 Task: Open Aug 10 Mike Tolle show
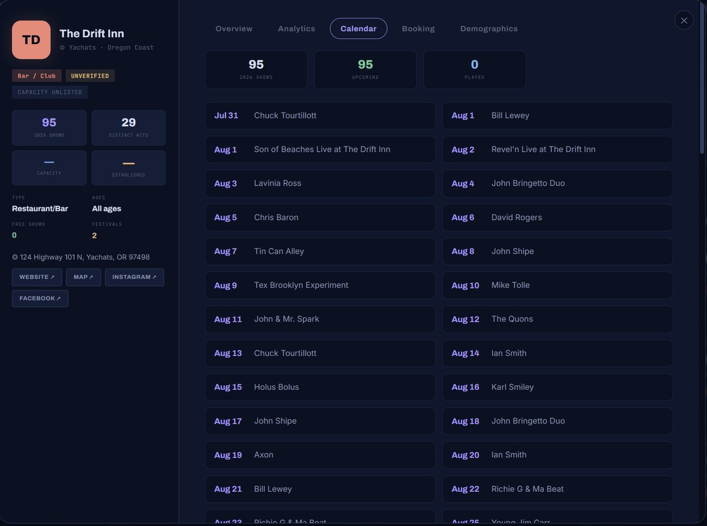pyautogui.click(x=557, y=285)
